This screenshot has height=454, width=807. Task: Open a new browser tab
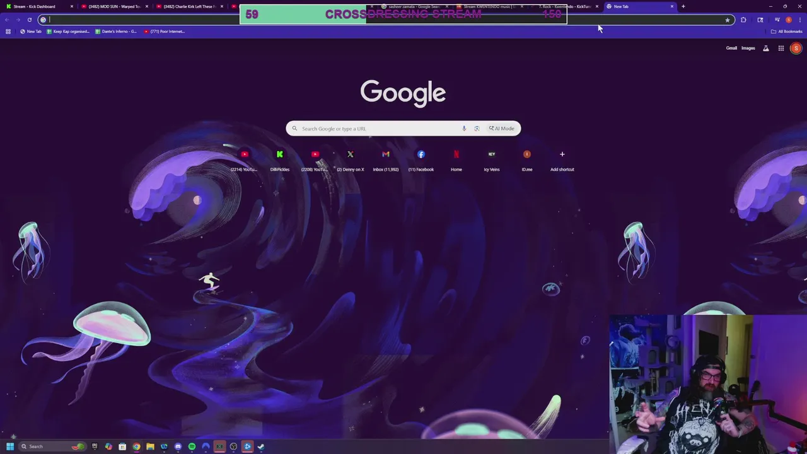coord(683,6)
